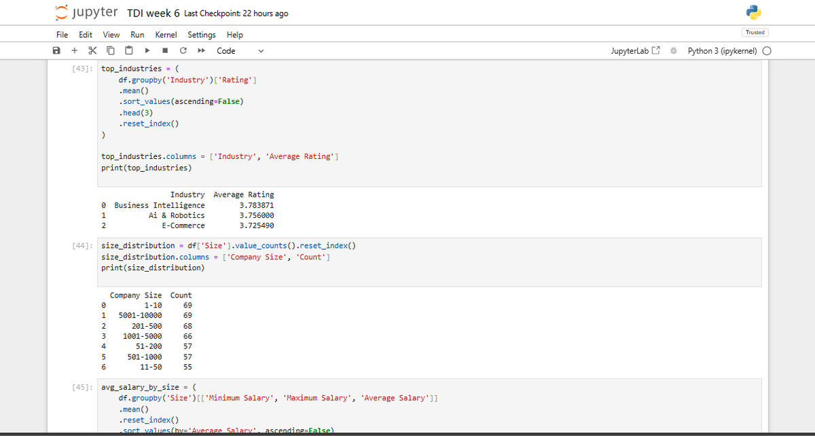Image resolution: width=815 pixels, height=436 pixels.
Task: Click the Company Size column header
Action: coord(136,295)
